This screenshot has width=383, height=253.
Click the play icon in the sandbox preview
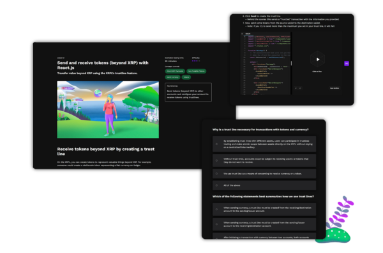pos(318,59)
